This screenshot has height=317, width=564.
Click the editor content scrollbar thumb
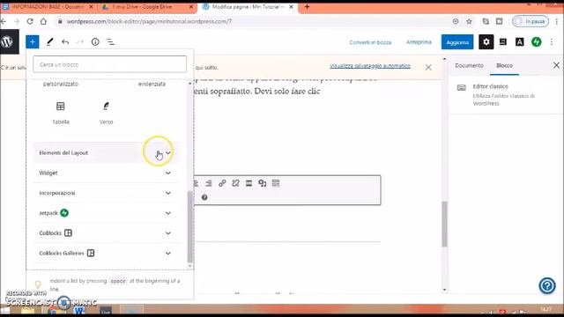[444, 224]
